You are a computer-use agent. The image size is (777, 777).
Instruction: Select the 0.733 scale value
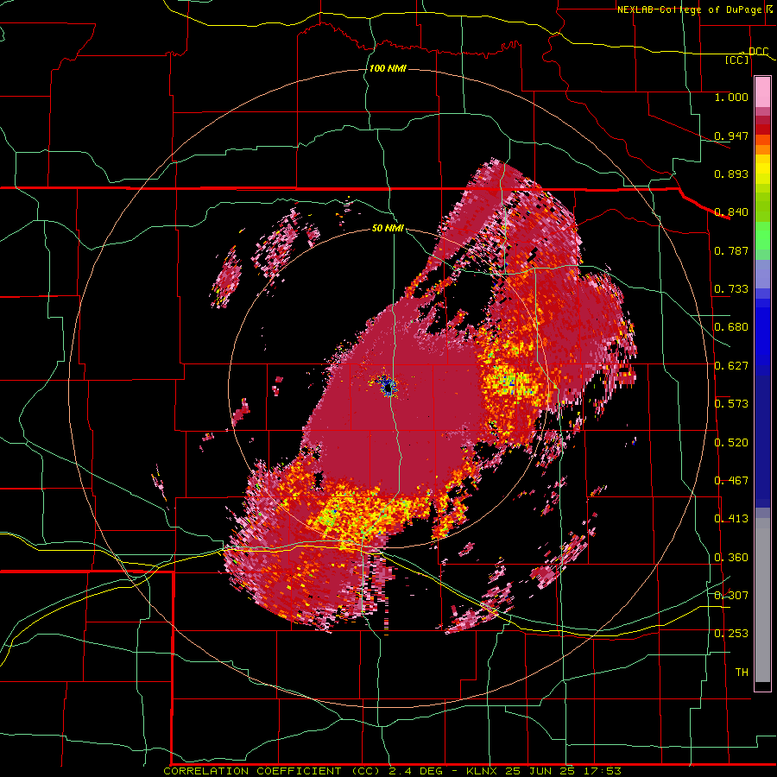click(x=731, y=289)
